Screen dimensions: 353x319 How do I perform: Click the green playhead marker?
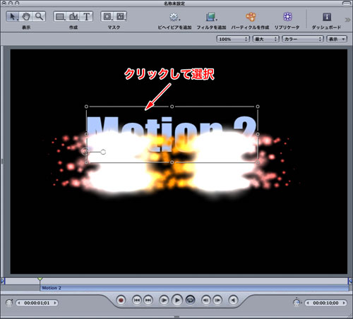pos(40,279)
